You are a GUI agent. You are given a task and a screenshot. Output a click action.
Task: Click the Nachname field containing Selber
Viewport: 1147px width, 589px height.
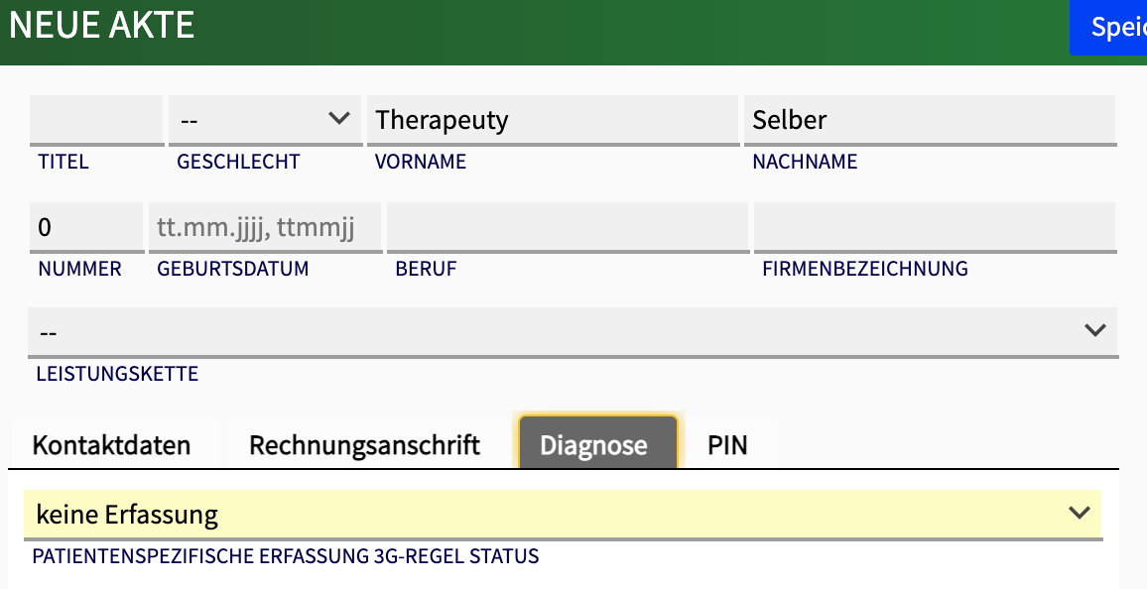[929, 120]
